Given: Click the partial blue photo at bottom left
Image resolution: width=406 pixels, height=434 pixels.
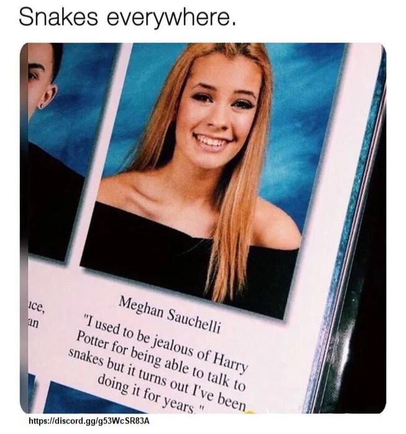Looking at the screenshot, I should point(83,399).
